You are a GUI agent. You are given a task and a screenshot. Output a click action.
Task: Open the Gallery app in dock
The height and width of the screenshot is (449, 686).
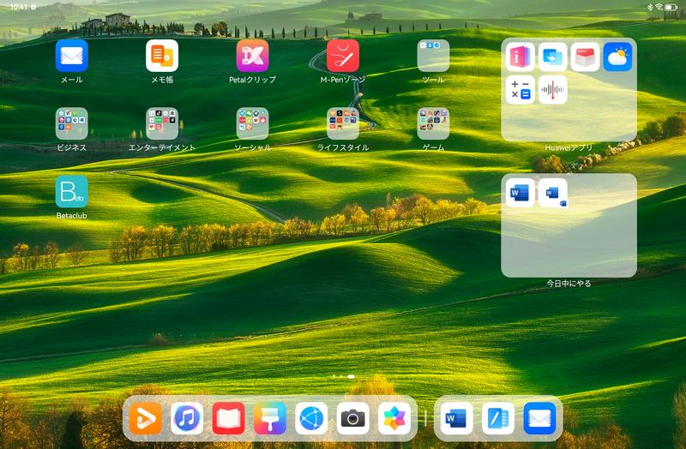coord(394,418)
